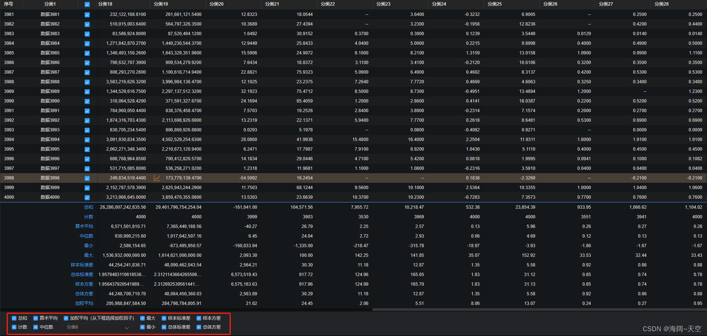Image resolution: width=707 pixels, height=336 pixels.
Task: Click cell 564,797,326.3500 in row 3982
Action: click(183, 24)
